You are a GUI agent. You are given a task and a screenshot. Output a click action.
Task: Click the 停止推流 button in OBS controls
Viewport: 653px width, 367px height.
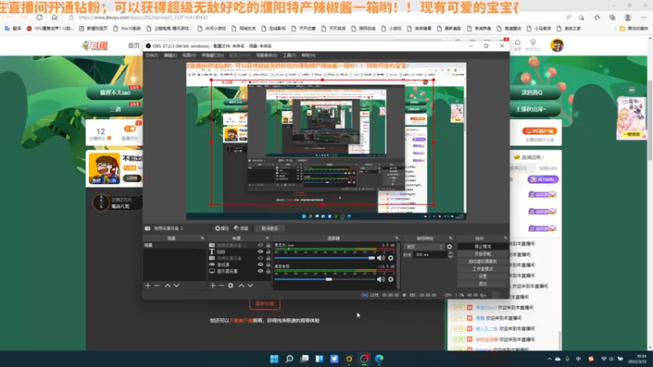click(482, 247)
